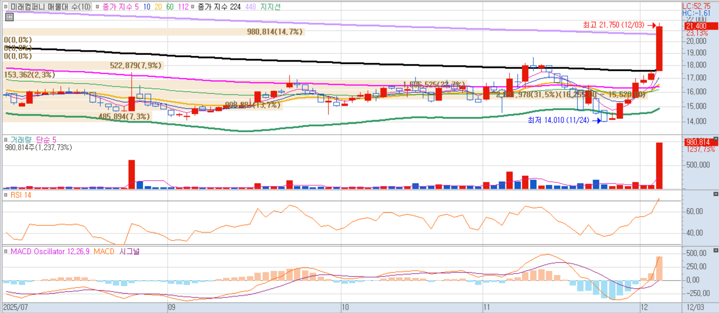Click the 500,000 volume axis label
The width and height of the screenshot is (719, 313).
(x=698, y=165)
